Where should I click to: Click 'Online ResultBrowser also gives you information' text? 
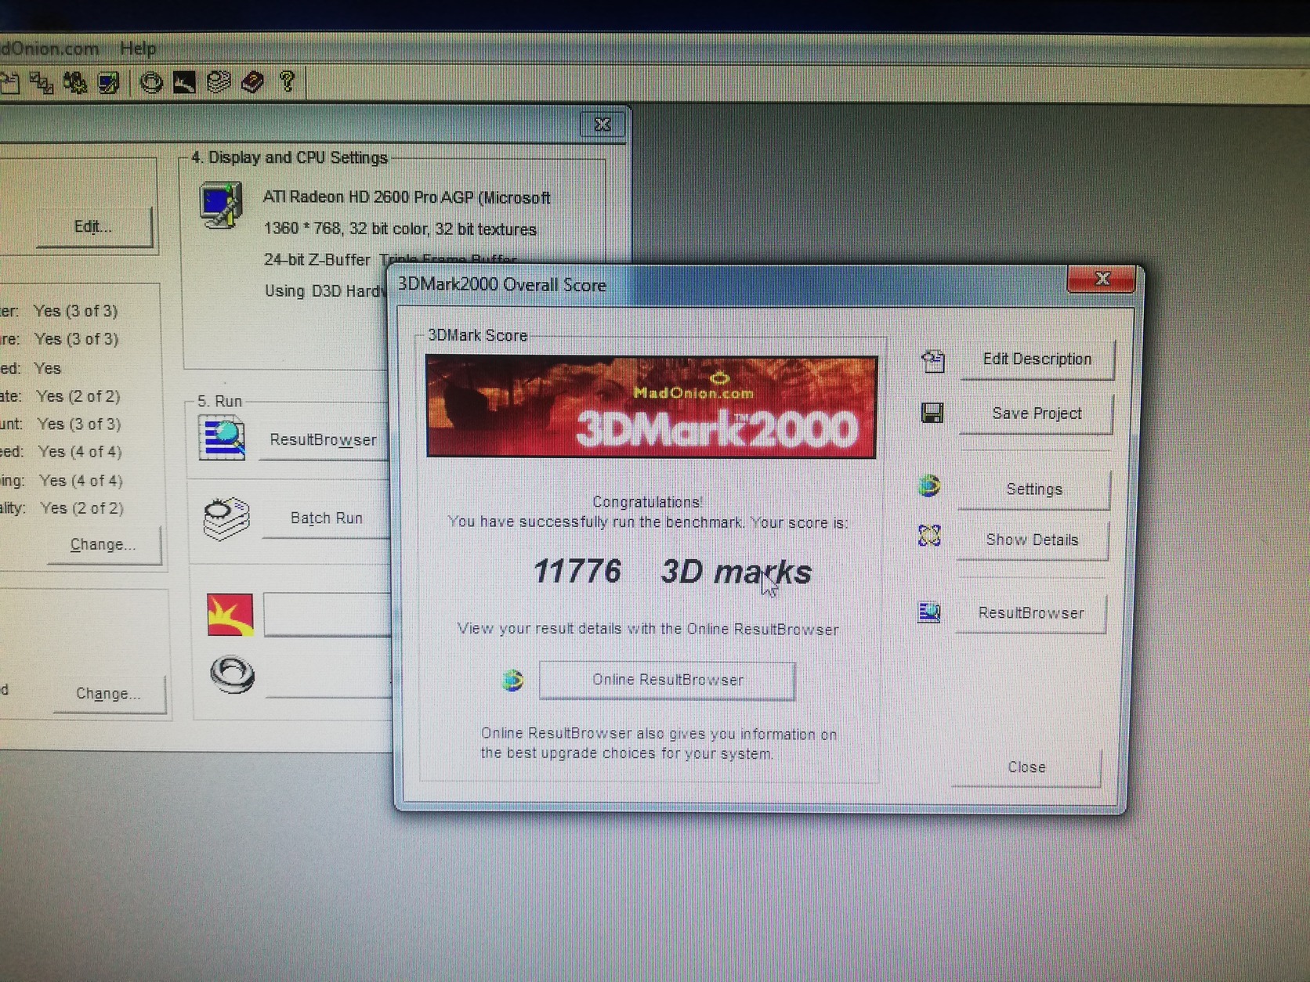658,734
